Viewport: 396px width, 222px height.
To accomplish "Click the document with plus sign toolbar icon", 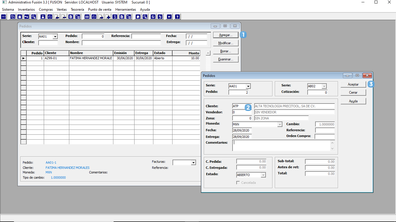I will 108,17.
